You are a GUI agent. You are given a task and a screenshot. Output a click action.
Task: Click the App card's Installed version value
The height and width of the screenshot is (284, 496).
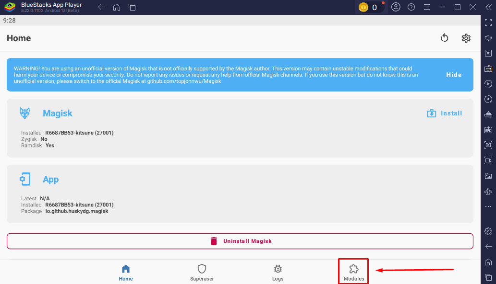click(79, 205)
